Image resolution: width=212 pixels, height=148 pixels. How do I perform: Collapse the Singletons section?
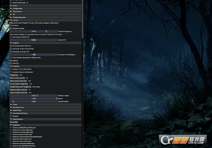coord(46,125)
